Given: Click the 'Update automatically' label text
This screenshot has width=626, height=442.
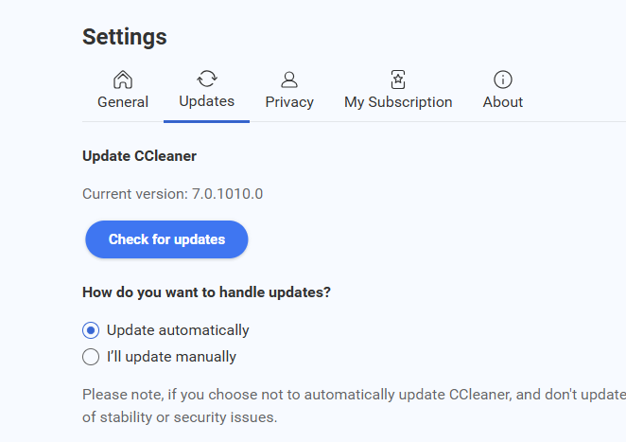Looking at the screenshot, I should tap(178, 330).
